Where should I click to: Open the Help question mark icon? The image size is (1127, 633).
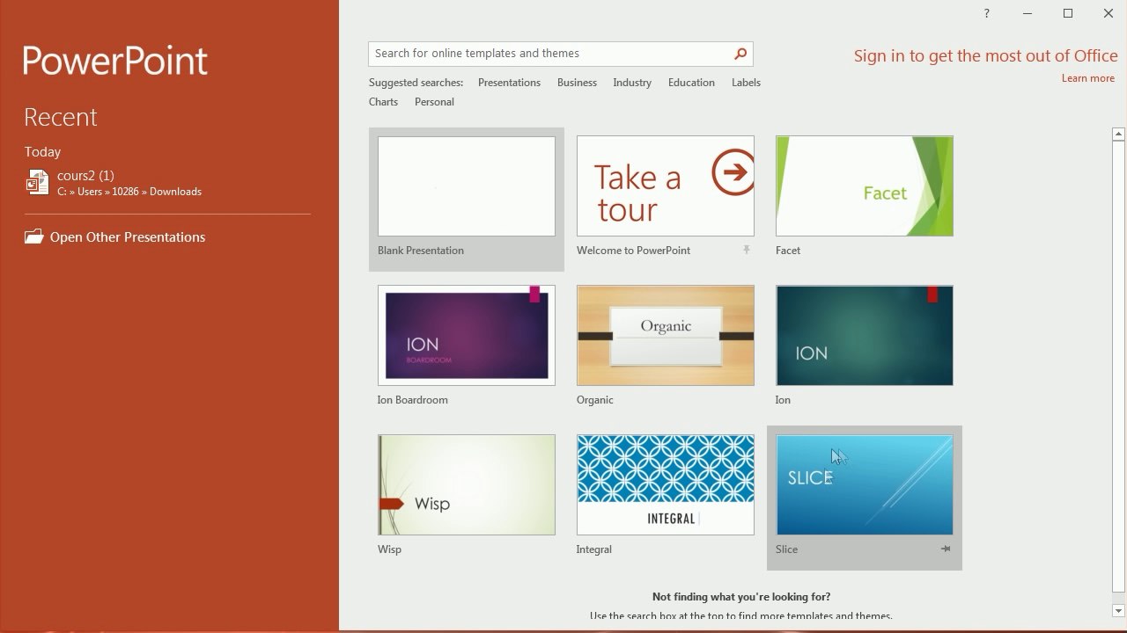tap(986, 13)
